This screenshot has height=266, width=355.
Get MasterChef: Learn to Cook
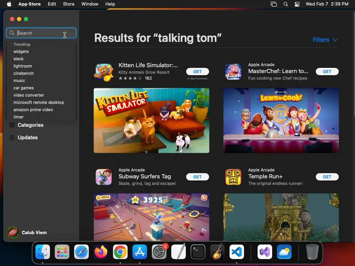pyautogui.click(x=327, y=71)
